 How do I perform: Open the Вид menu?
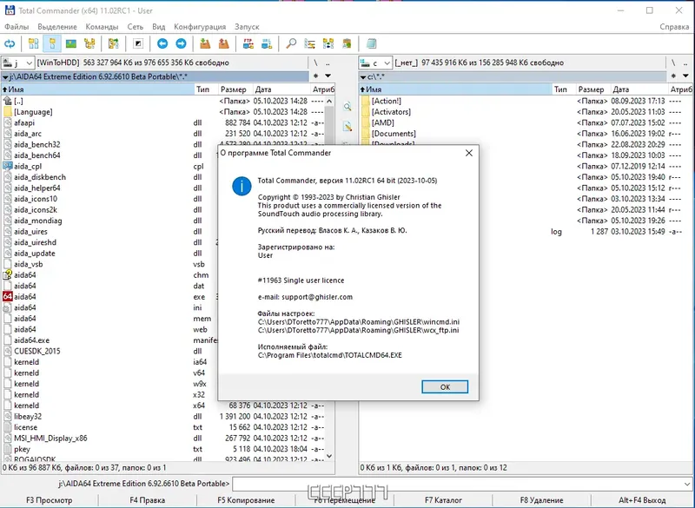point(159,27)
